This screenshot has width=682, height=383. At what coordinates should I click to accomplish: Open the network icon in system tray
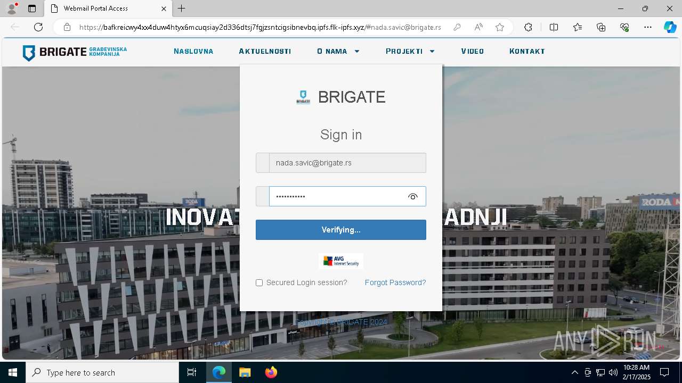600,372
